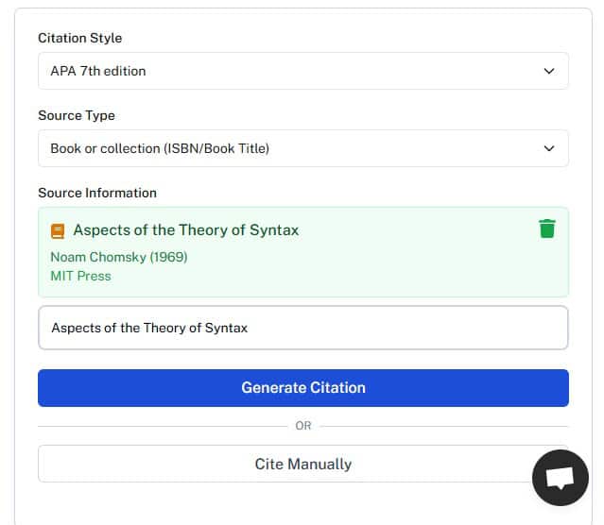Click the Source Type label
This screenshot has width=604, height=525.
pos(76,115)
